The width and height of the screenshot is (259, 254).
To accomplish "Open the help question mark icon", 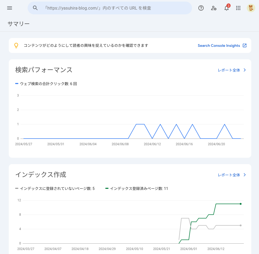I will click(201, 8).
